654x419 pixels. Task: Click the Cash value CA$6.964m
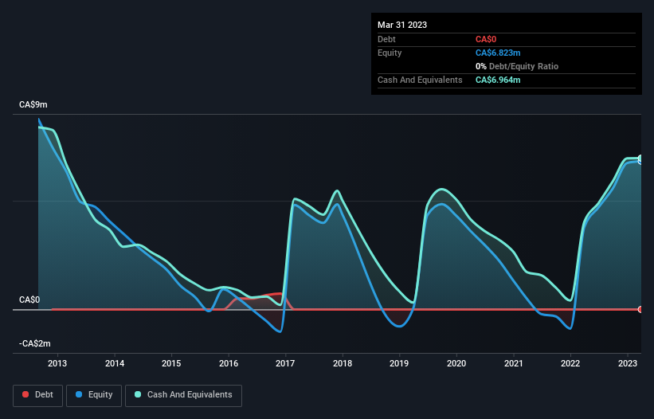498,80
